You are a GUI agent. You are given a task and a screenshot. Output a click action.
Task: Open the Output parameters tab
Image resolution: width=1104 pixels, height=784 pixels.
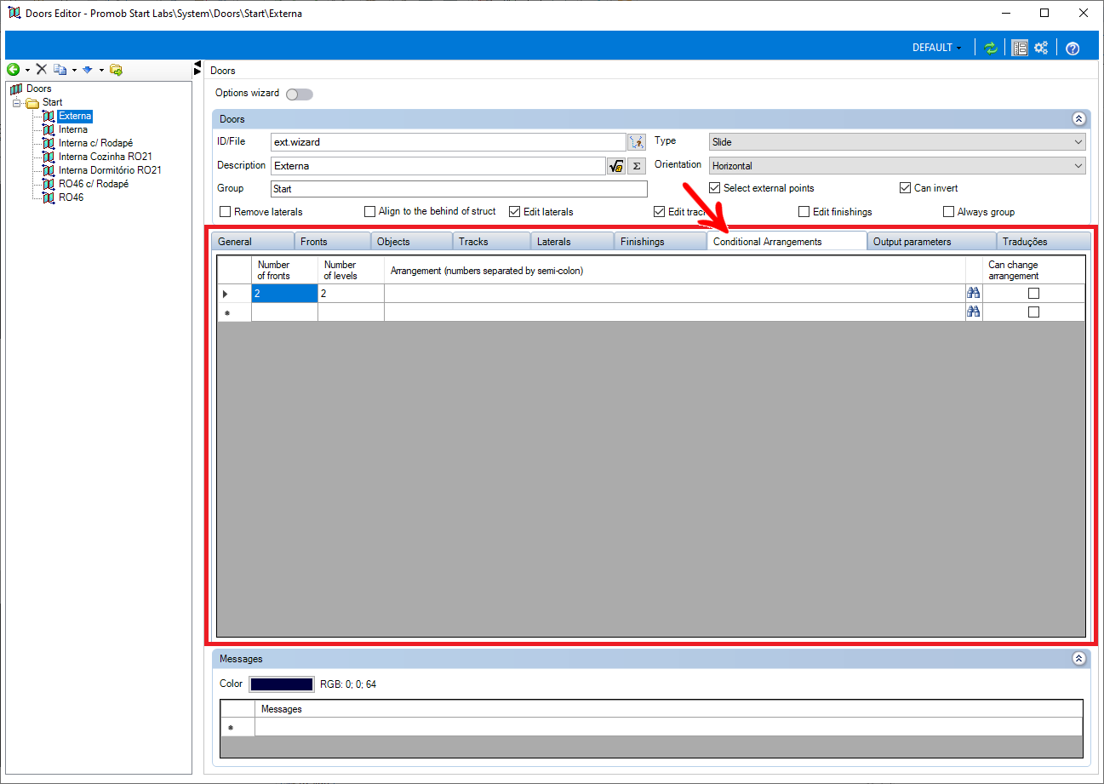pyautogui.click(x=931, y=242)
